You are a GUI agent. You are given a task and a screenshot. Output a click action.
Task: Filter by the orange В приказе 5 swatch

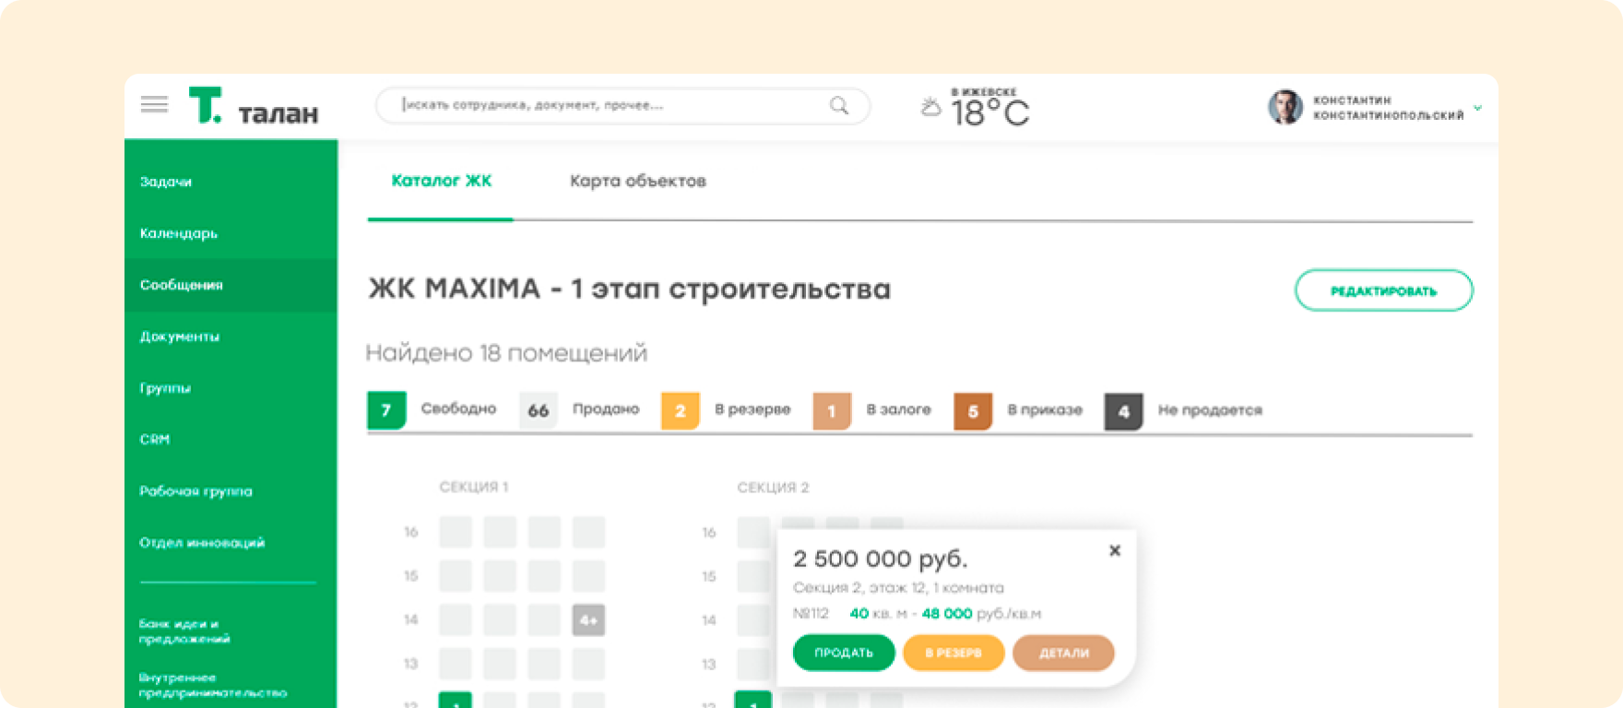[x=973, y=411]
